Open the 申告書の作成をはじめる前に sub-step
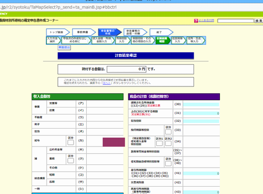The height and width of the screenshot is (194, 263). click(76, 40)
